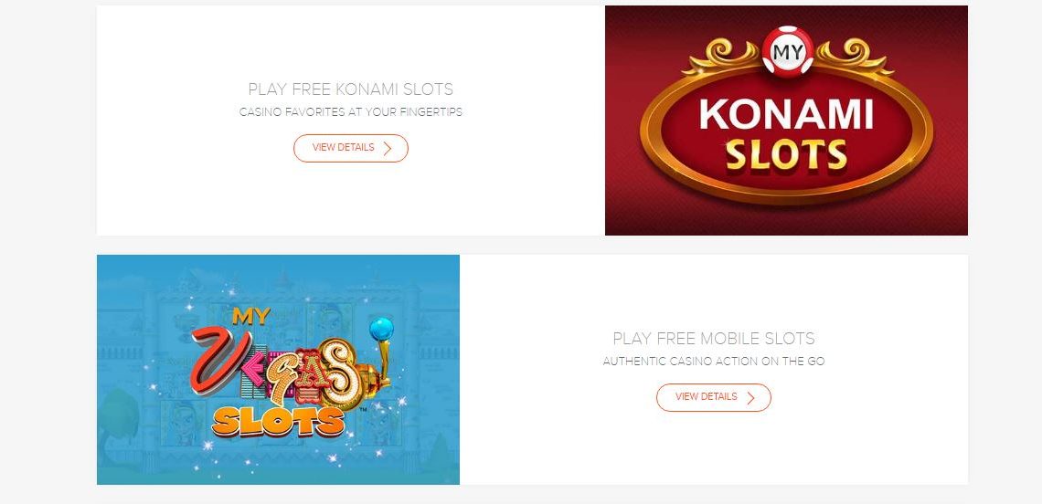Select the Authentic Casino Action On The Go subtitle
The height and width of the screenshot is (504, 1042).
point(714,362)
